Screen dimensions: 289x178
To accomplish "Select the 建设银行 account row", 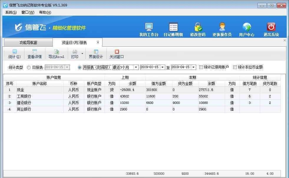I will pyautogui.click(x=142, y=103).
